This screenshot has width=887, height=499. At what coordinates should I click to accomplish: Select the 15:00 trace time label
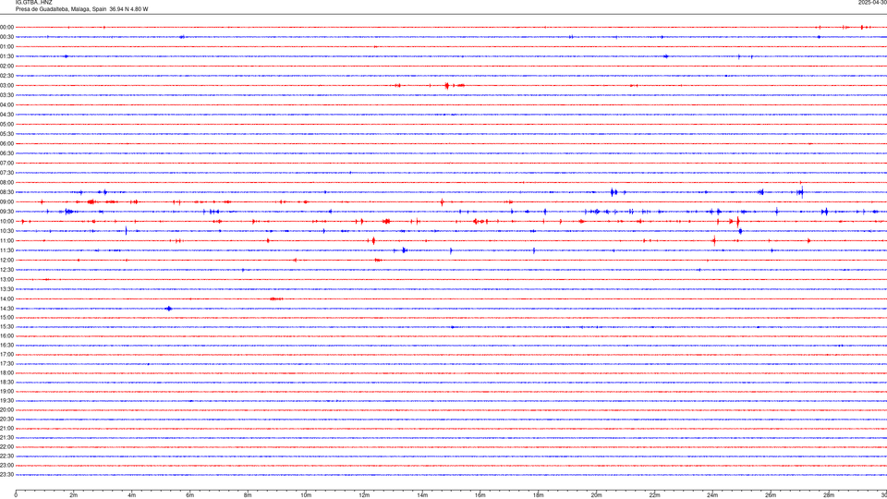[6, 317]
